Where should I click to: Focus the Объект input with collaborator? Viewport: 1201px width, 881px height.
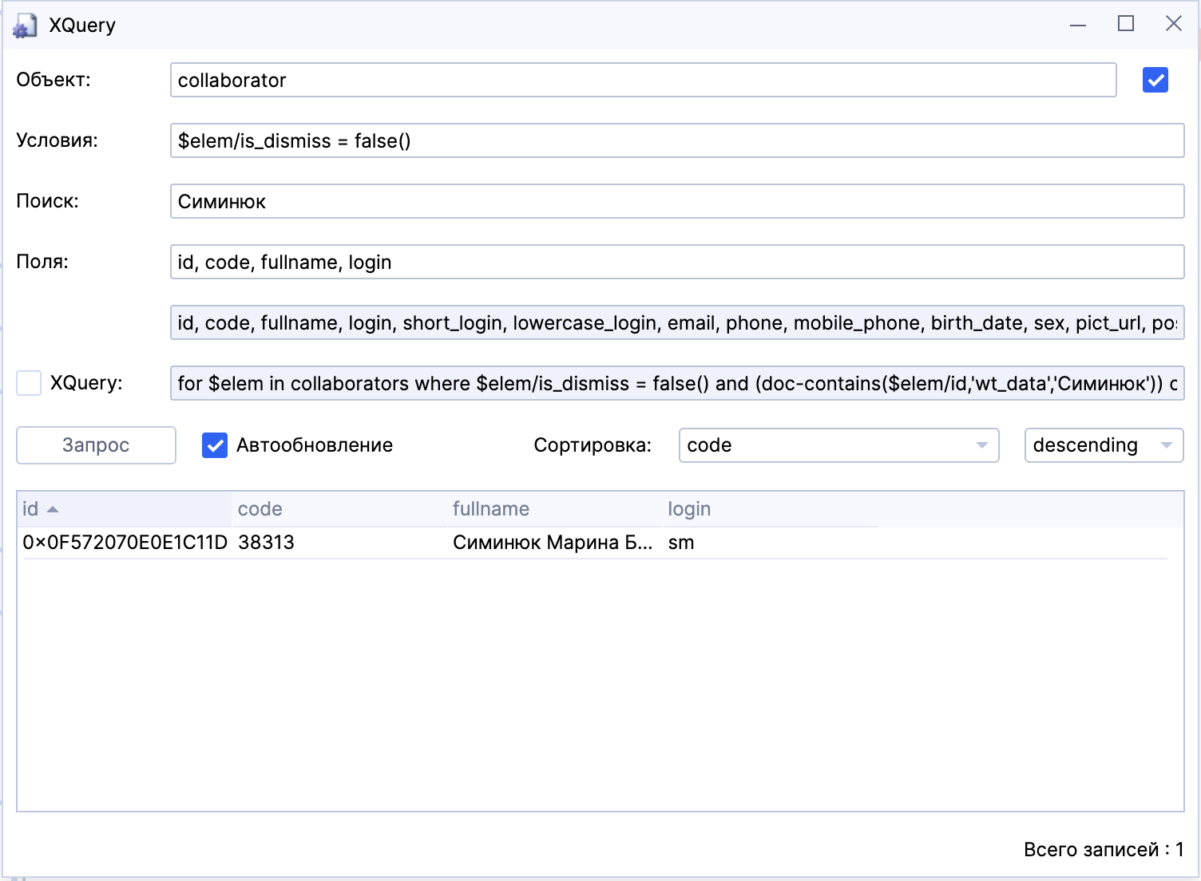[643, 80]
